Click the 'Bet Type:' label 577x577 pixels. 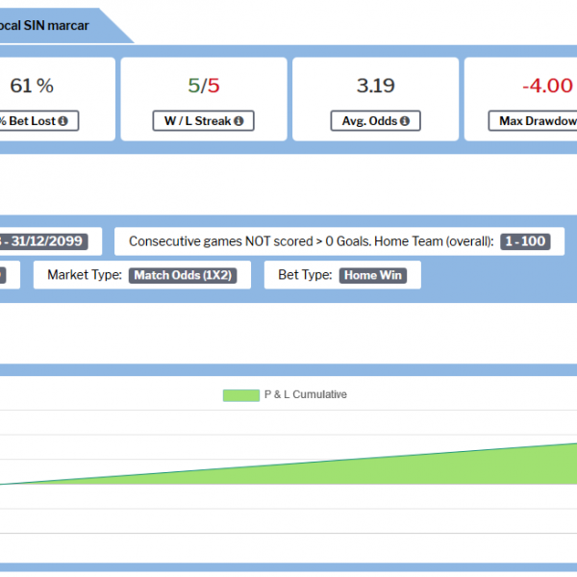305,275
